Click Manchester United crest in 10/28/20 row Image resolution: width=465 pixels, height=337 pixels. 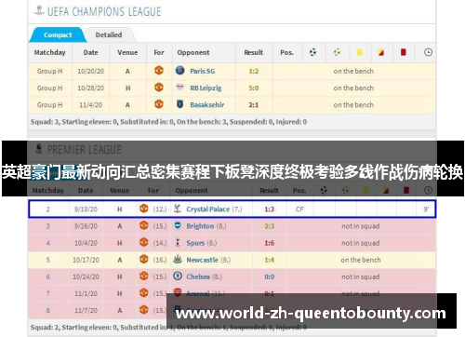point(159,88)
